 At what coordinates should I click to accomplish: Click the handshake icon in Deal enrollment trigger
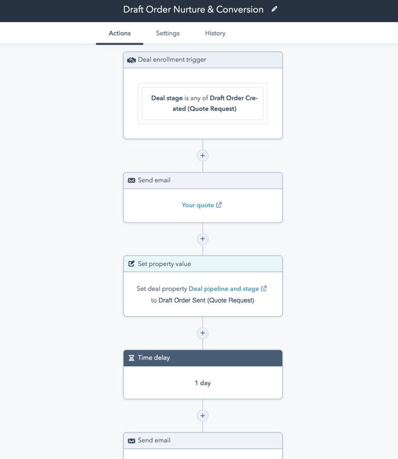(131, 60)
